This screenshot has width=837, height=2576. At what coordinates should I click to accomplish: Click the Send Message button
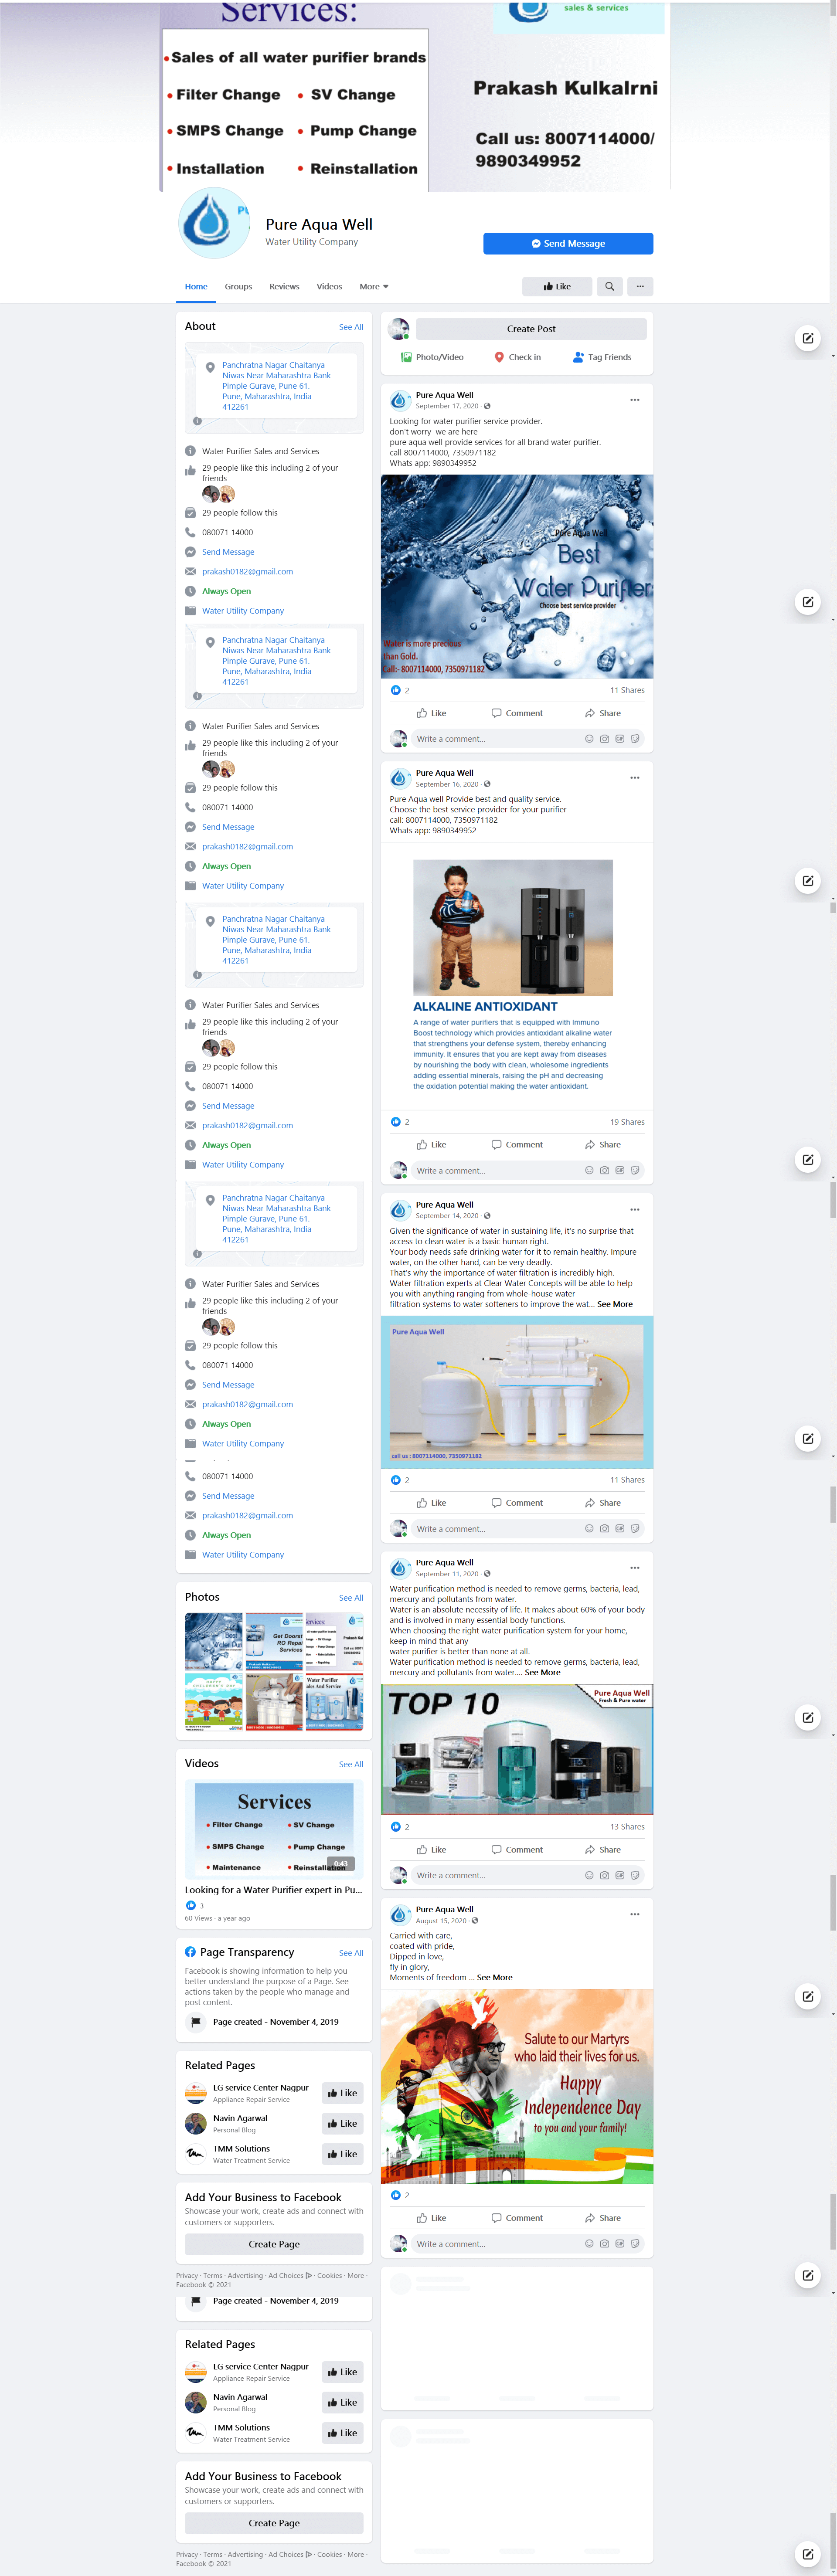(568, 243)
